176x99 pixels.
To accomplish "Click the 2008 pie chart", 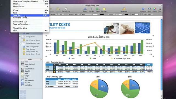I will tap(130, 89).
